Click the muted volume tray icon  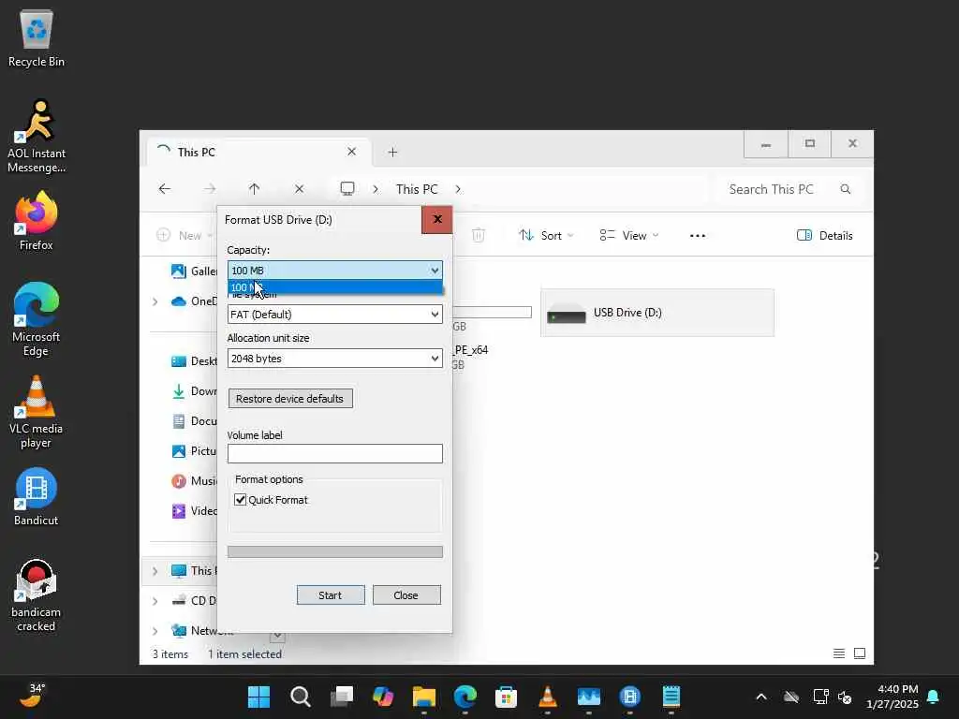(x=845, y=697)
